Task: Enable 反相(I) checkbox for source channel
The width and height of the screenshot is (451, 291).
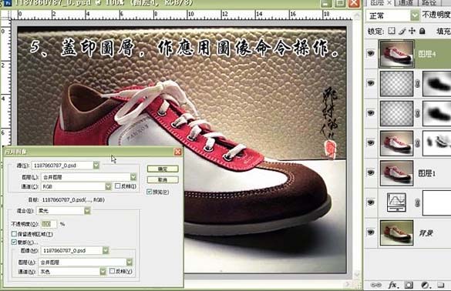Action: click(118, 186)
